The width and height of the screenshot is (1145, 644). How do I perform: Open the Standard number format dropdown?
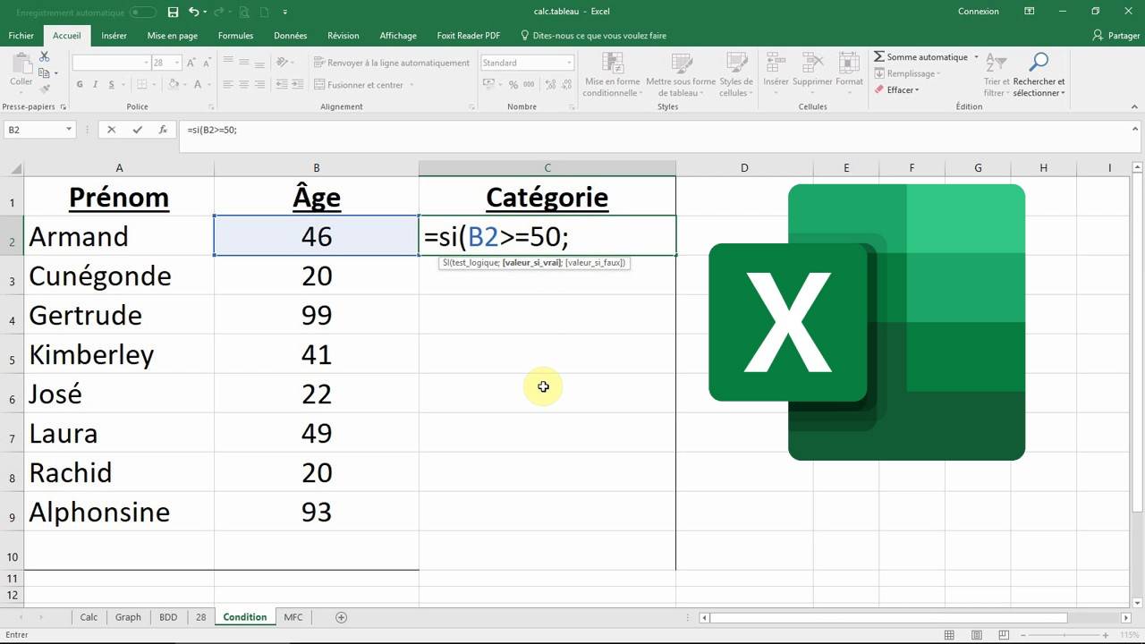coord(569,63)
